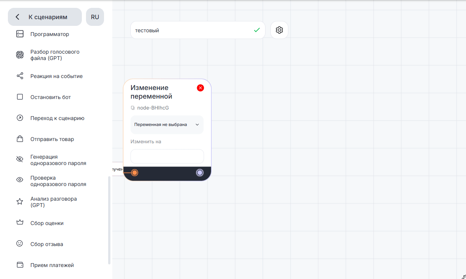The image size is (466, 279).
Task: Delete node with red close button
Action: tap(201, 88)
